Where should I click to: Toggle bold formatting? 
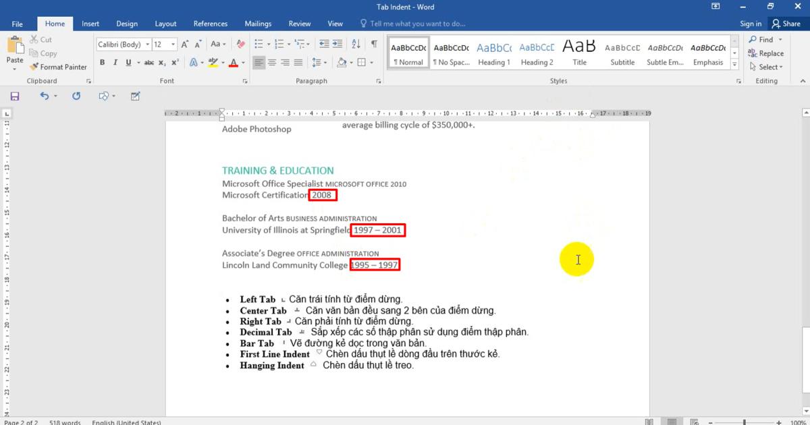click(x=103, y=63)
